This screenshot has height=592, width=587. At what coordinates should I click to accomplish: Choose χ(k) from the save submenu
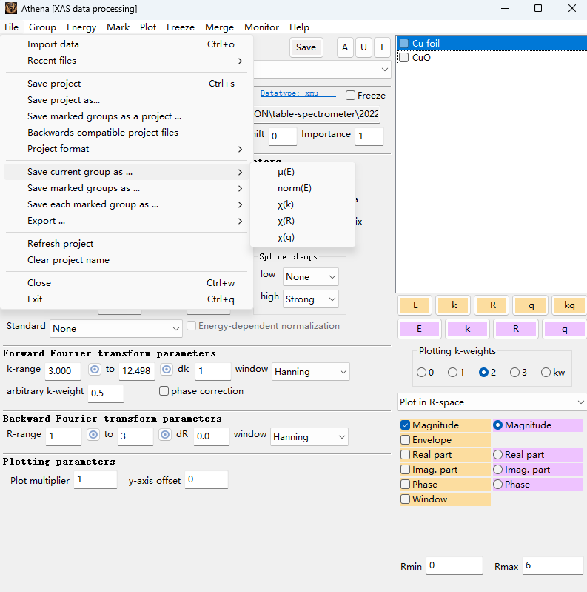[285, 204]
